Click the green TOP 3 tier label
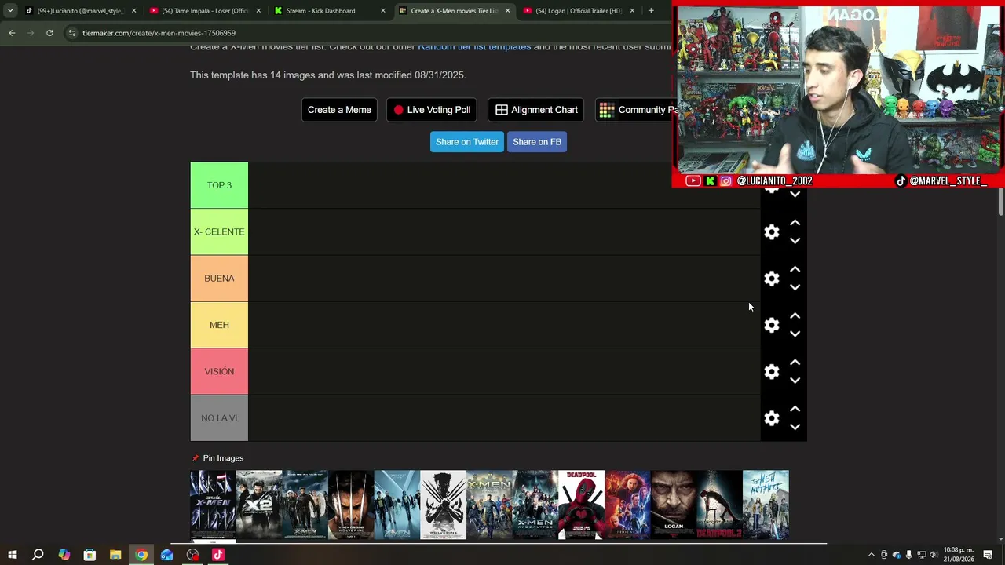 (219, 185)
